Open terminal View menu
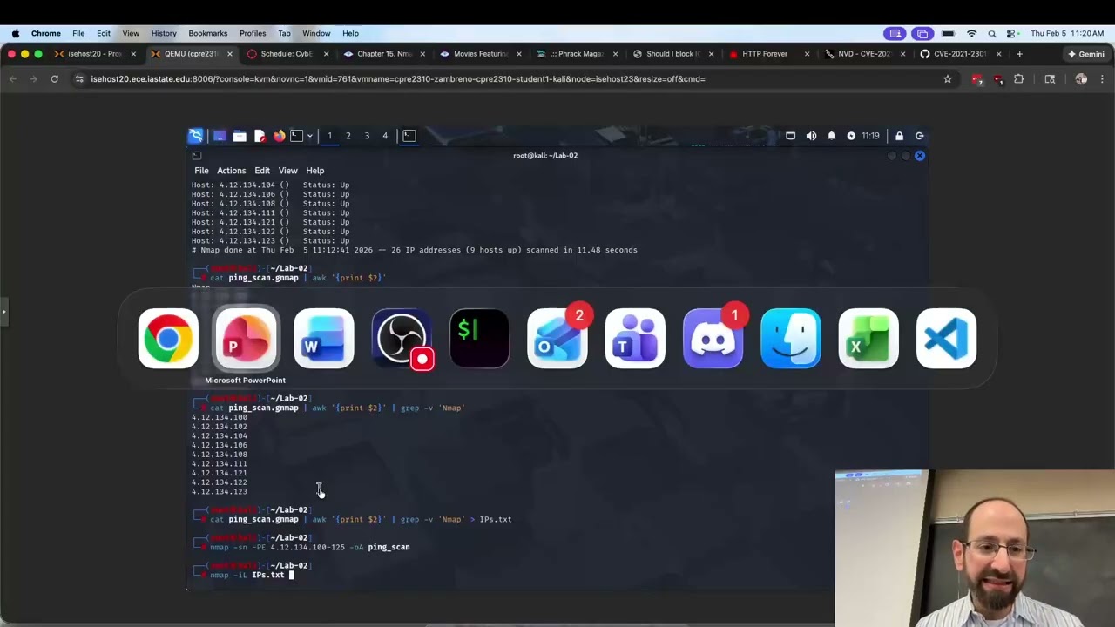Viewport: 1115px width, 627px height. tap(287, 171)
